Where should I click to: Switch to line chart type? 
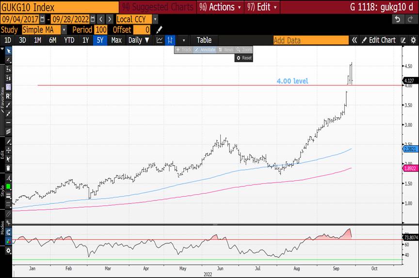click(160, 40)
